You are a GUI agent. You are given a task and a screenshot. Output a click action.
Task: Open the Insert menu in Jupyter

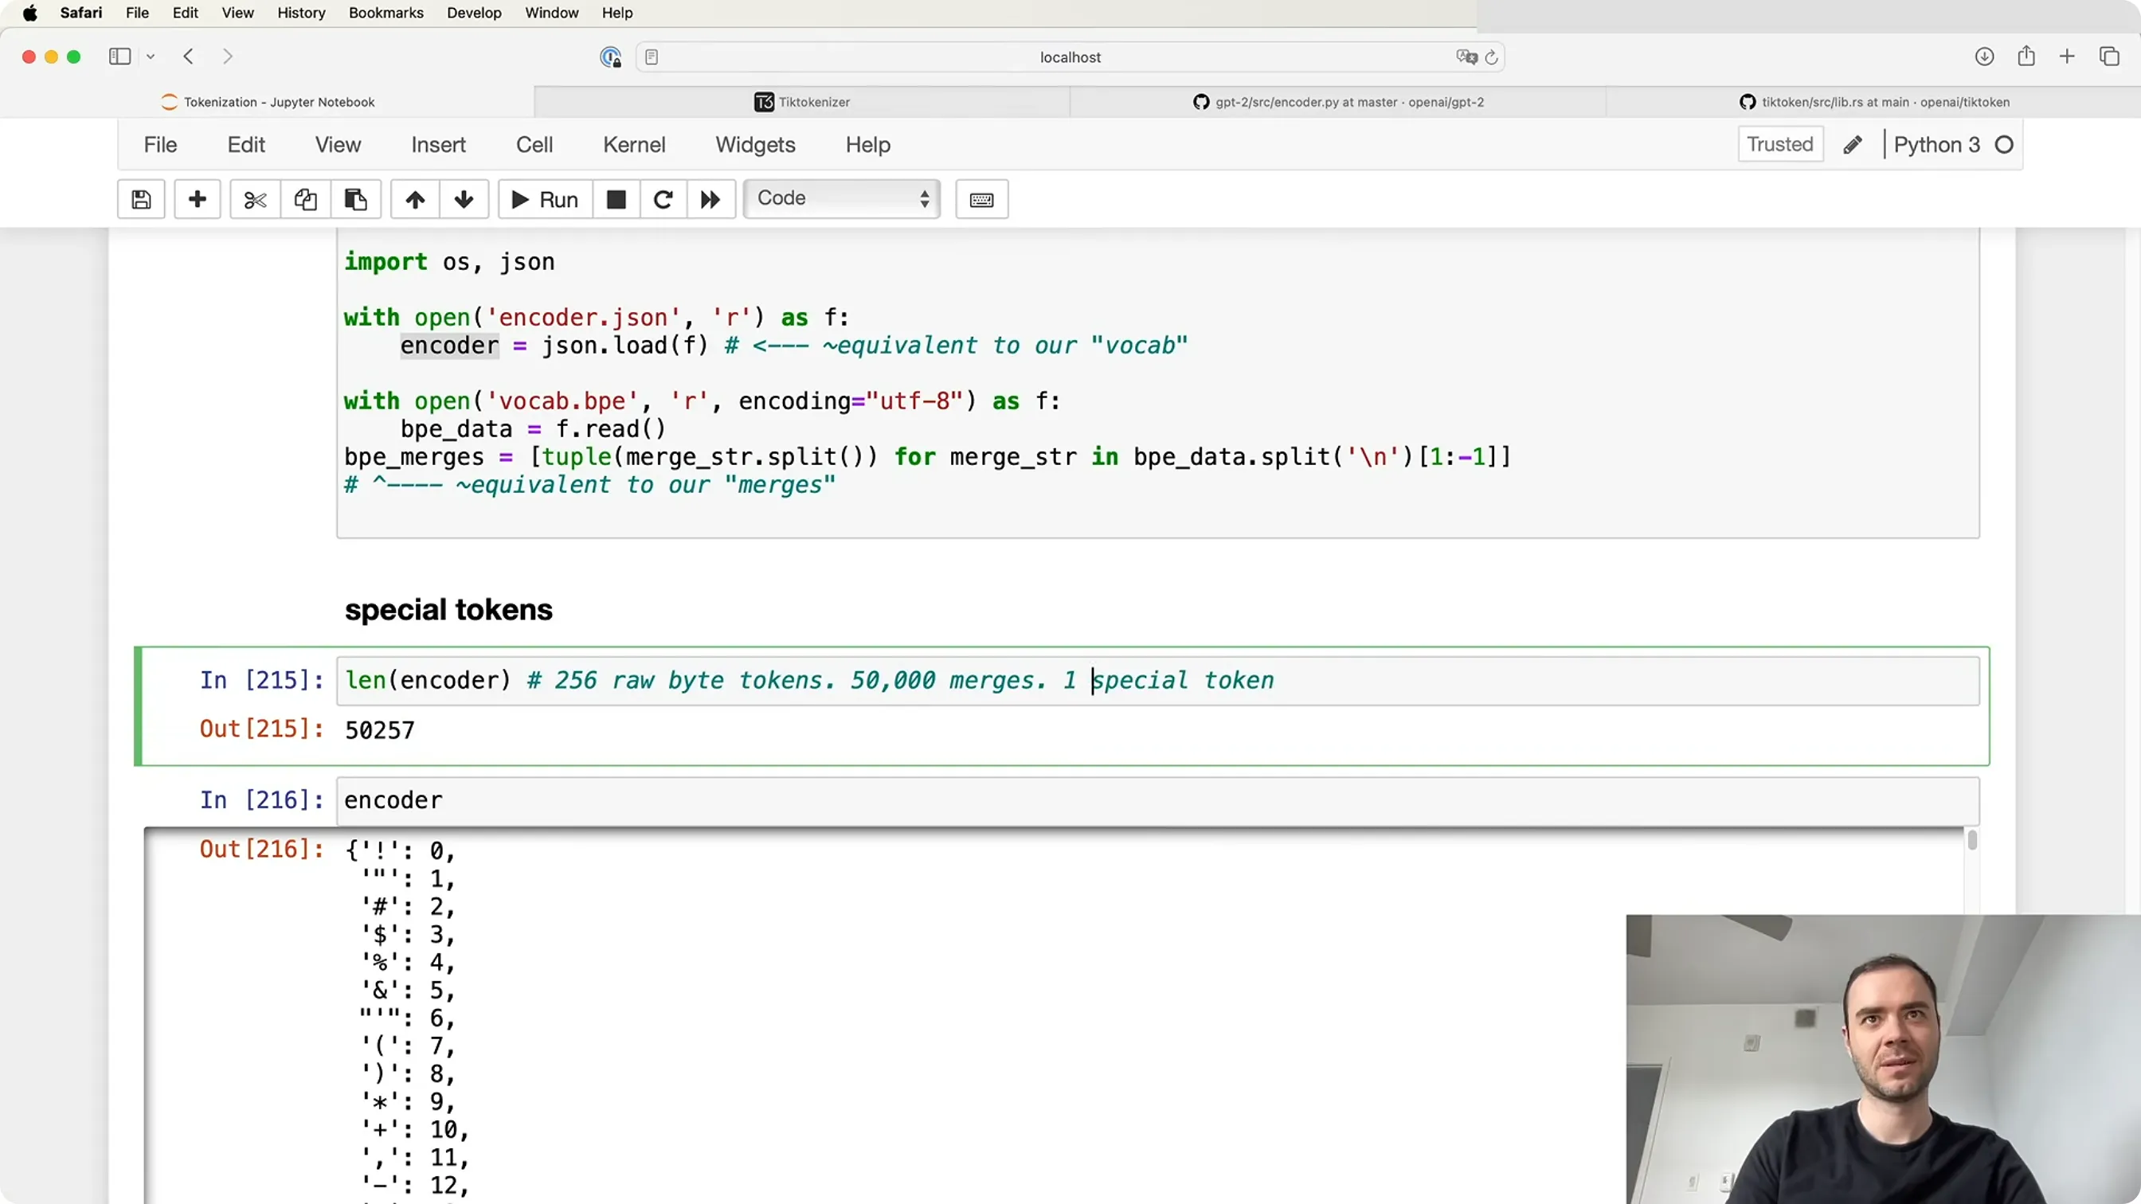pos(438,145)
